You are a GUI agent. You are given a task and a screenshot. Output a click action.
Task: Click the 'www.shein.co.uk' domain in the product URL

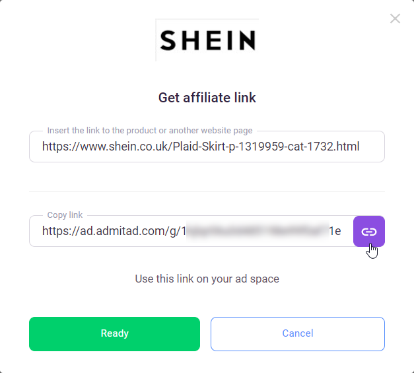click(x=124, y=147)
